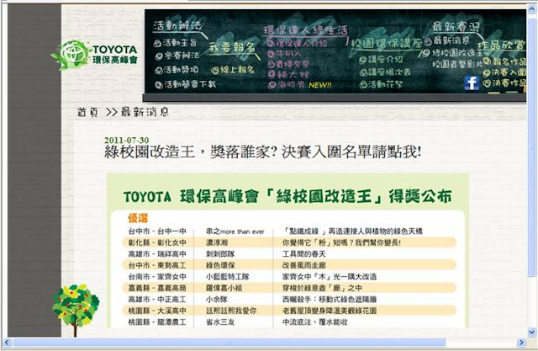Click team name 刺刺部隊
Viewport: 538px width, 351px height.
(x=220, y=254)
